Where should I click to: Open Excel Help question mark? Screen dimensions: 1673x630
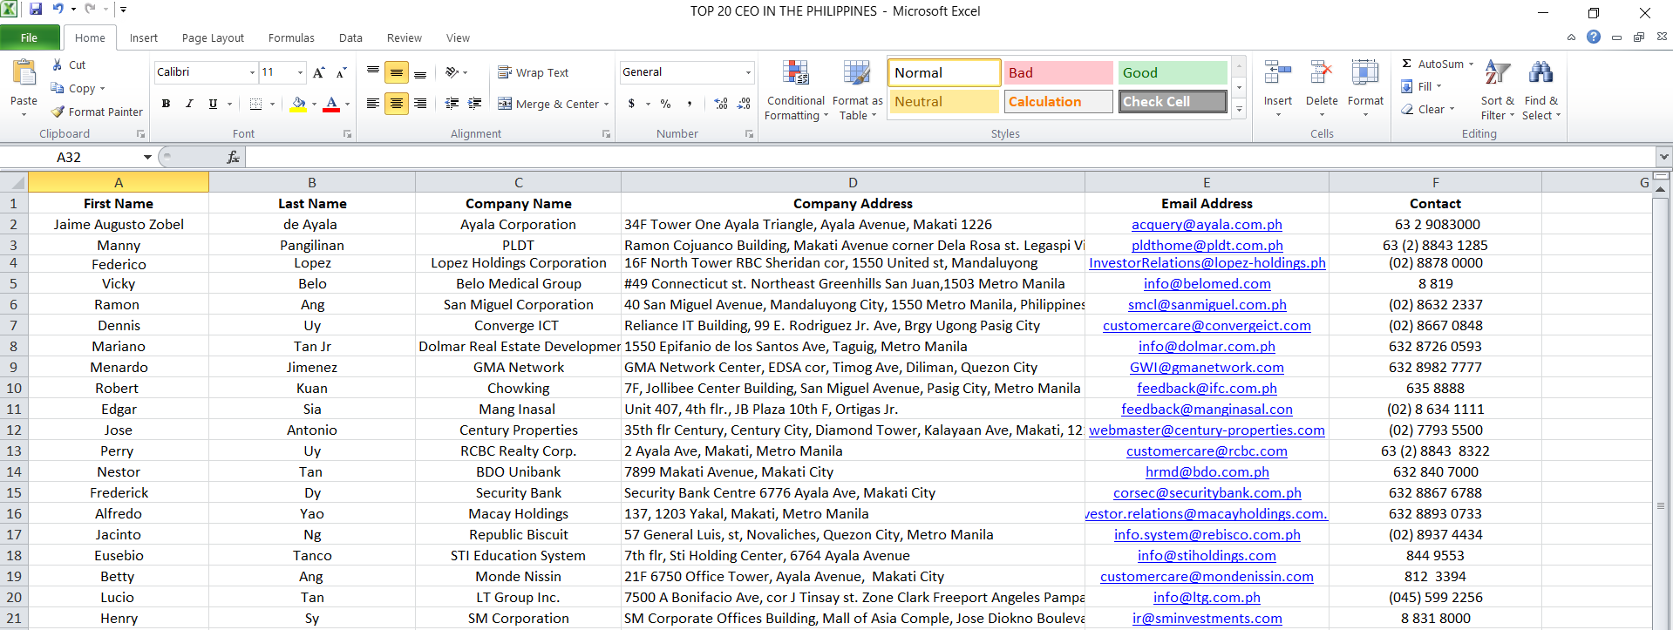point(1594,37)
